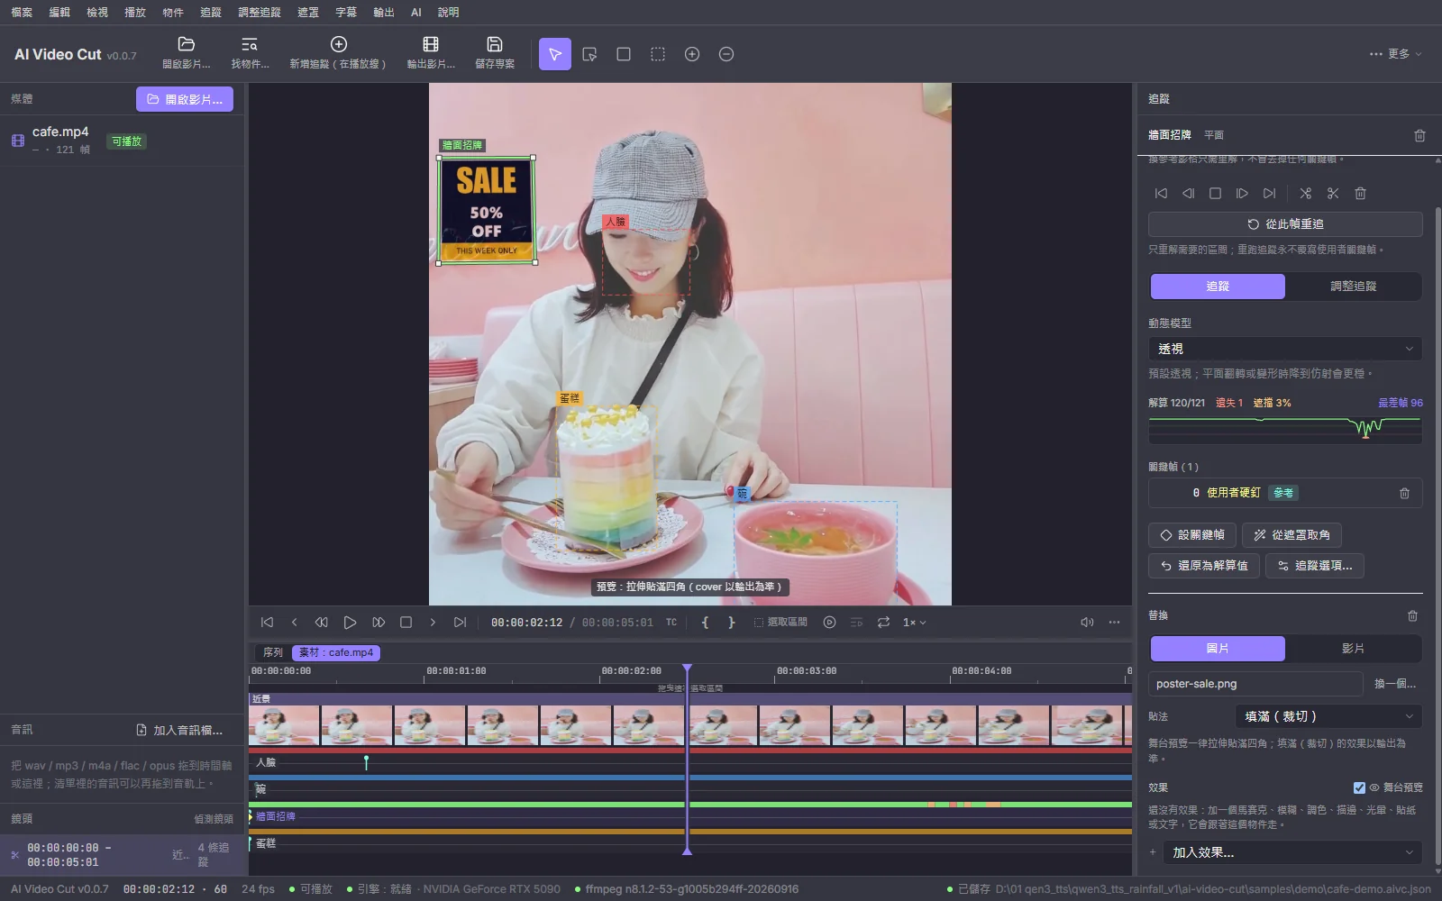1442x901 pixels.
Task: Switch to the 序列 timeline tab
Action: click(x=273, y=652)
